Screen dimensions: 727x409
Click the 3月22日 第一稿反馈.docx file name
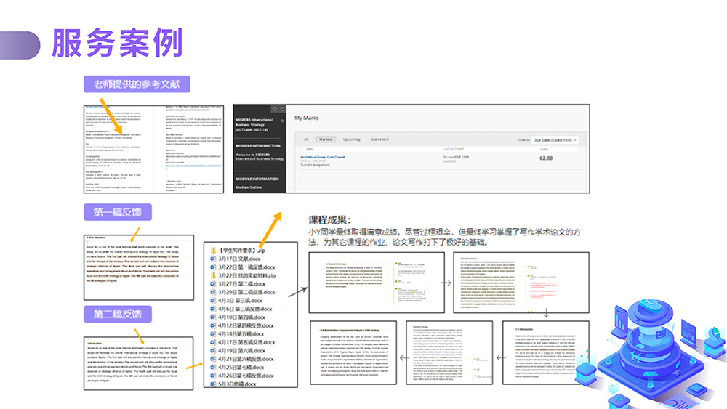coord(246,267)
